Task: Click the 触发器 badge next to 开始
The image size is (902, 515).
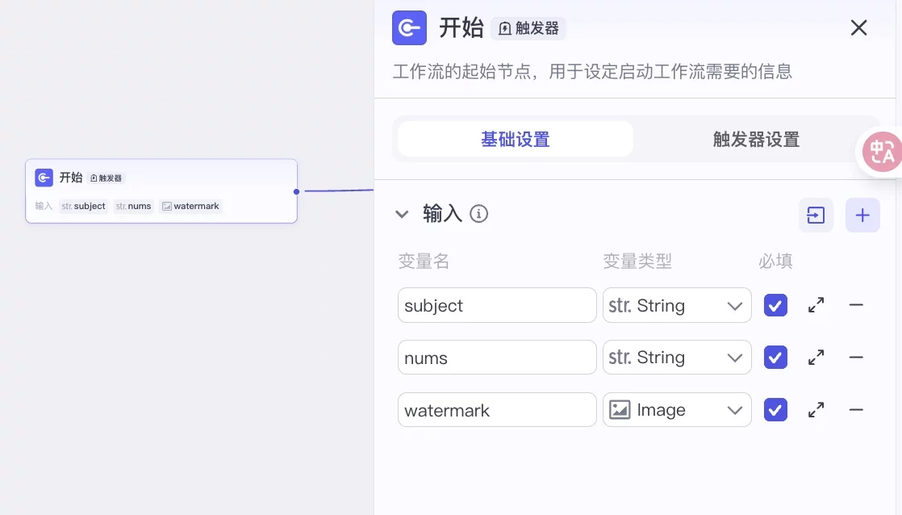Action: click(x=528, y=28)
